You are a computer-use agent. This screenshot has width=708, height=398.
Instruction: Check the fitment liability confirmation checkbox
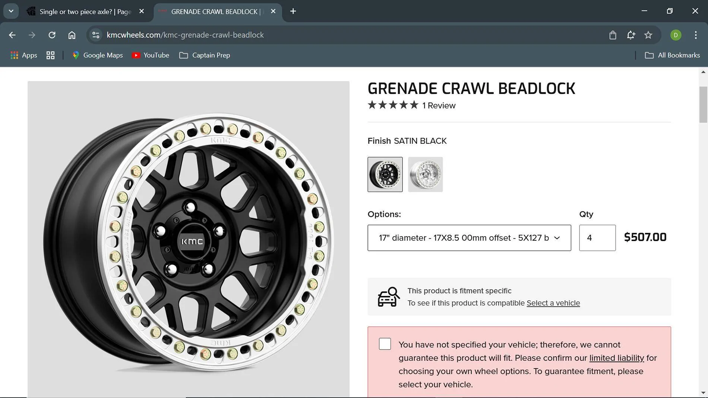click(385, 344)
